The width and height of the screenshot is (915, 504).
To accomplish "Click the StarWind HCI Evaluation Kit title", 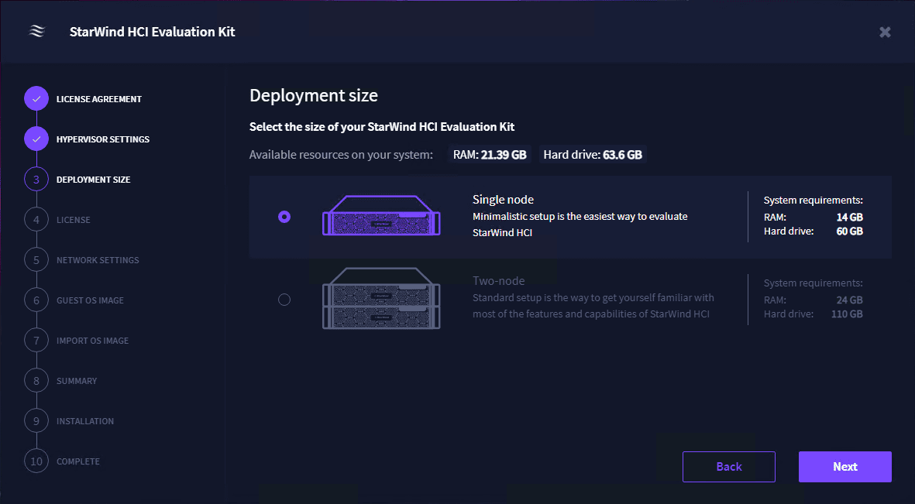I will tap(153, 32).
